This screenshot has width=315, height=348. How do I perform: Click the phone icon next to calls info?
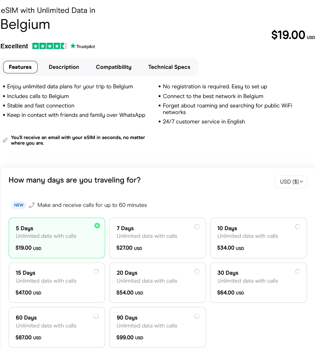(x=32, y=205)
